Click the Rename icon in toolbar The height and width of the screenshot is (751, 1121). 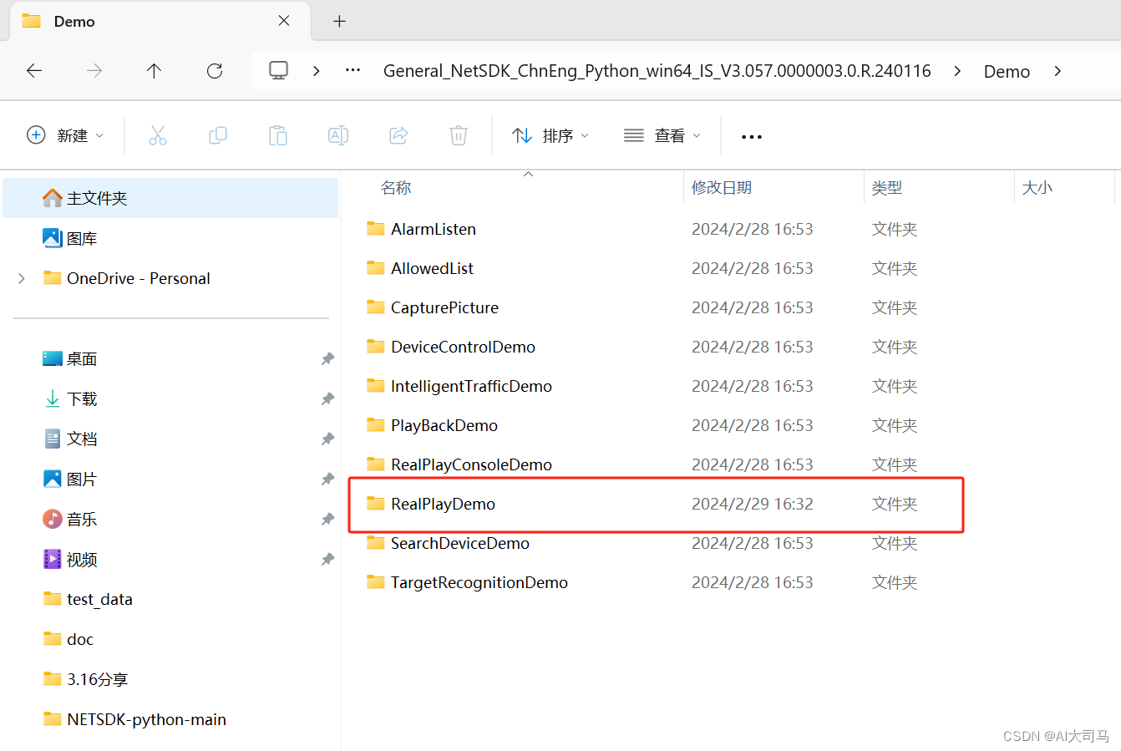(x=338, y=135)
